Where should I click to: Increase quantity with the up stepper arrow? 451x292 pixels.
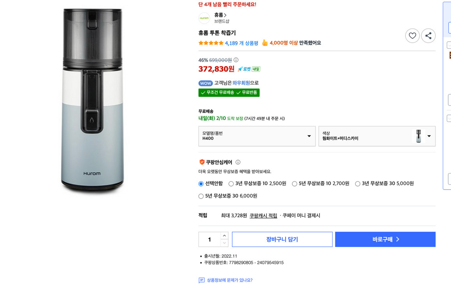tap(225, 235)
